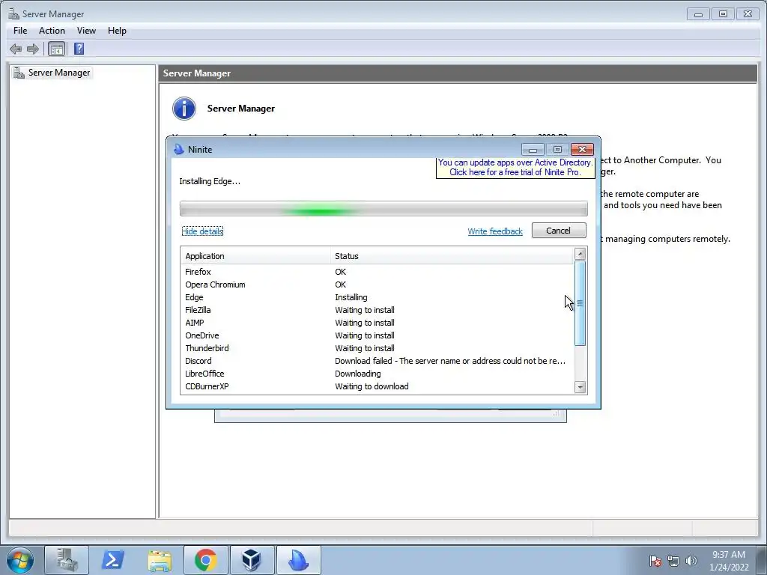This screenshot has height=575, width=767.
Task: Minimize the Ninite window
Action: tap(533, 150)
